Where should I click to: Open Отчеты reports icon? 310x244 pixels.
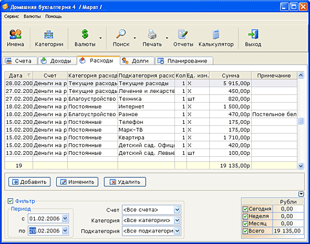coord(183,38)
